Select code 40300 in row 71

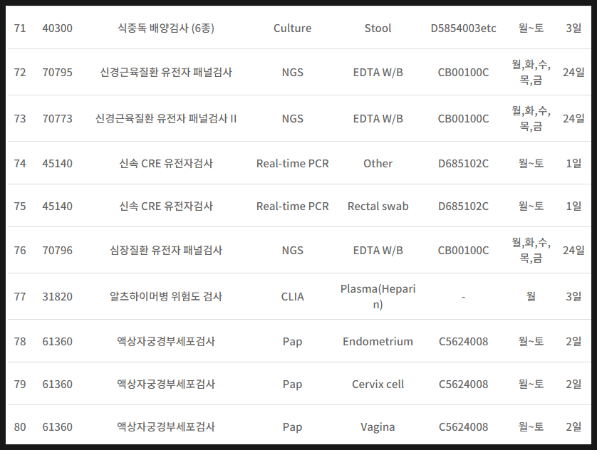coord(57,28)
